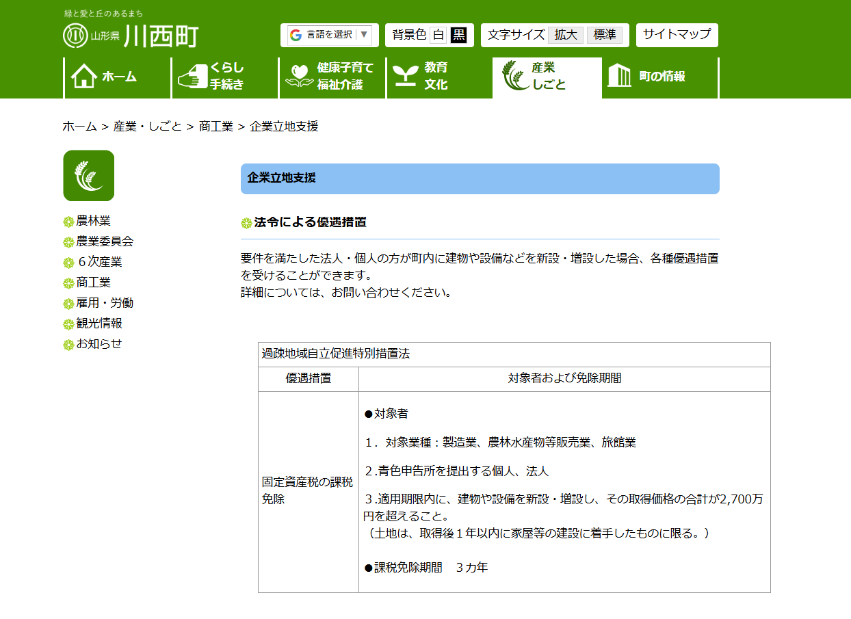Viewport: 851px width, 619px height.
Task: Click the 対象者および免除期間 column header
Action: point(564,379)
